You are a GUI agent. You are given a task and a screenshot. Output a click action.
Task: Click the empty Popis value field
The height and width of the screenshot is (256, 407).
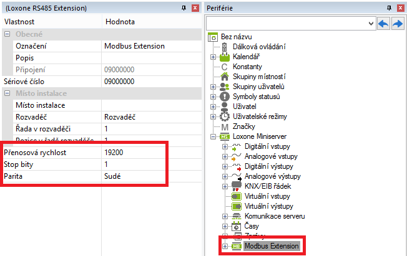click(151, 58)
